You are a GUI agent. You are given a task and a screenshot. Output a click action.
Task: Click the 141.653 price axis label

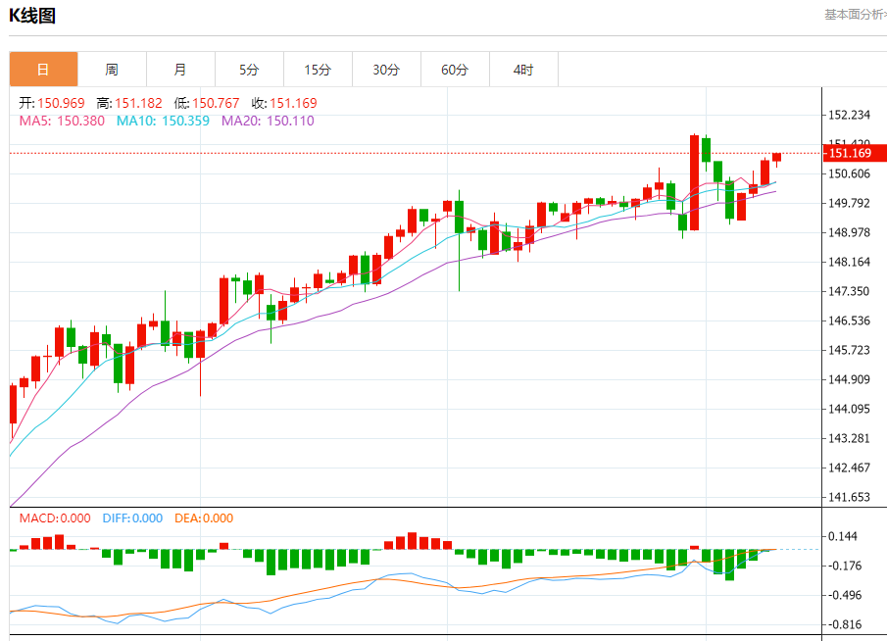click(849, 497)
